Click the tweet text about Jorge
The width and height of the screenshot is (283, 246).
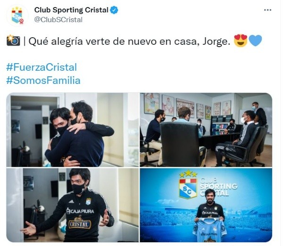(129, 41)
